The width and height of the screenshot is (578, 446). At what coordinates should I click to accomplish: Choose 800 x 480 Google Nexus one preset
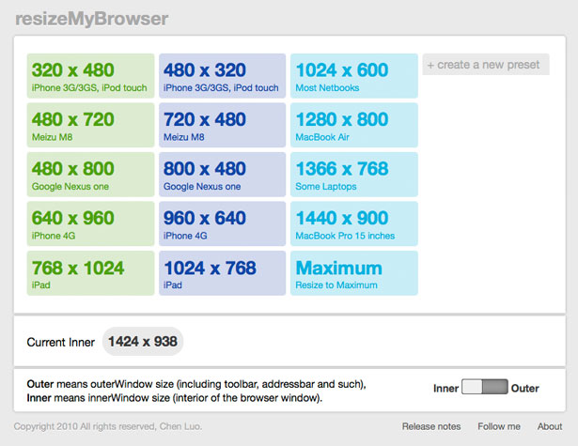(223, 175)
